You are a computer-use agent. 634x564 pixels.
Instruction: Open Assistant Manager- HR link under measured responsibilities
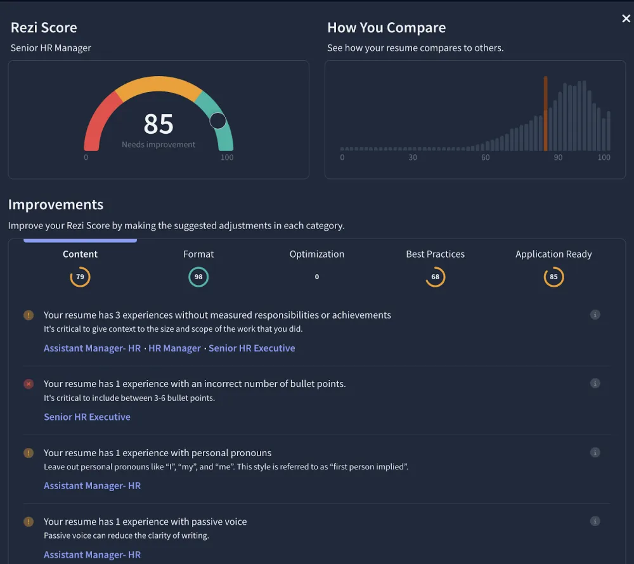[x=92, y=348]
